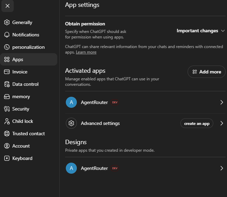The height and width of the screenshot is (197, 227).
Task: Open the Keyboard settings tab
Action: click(x=29, y=158)
